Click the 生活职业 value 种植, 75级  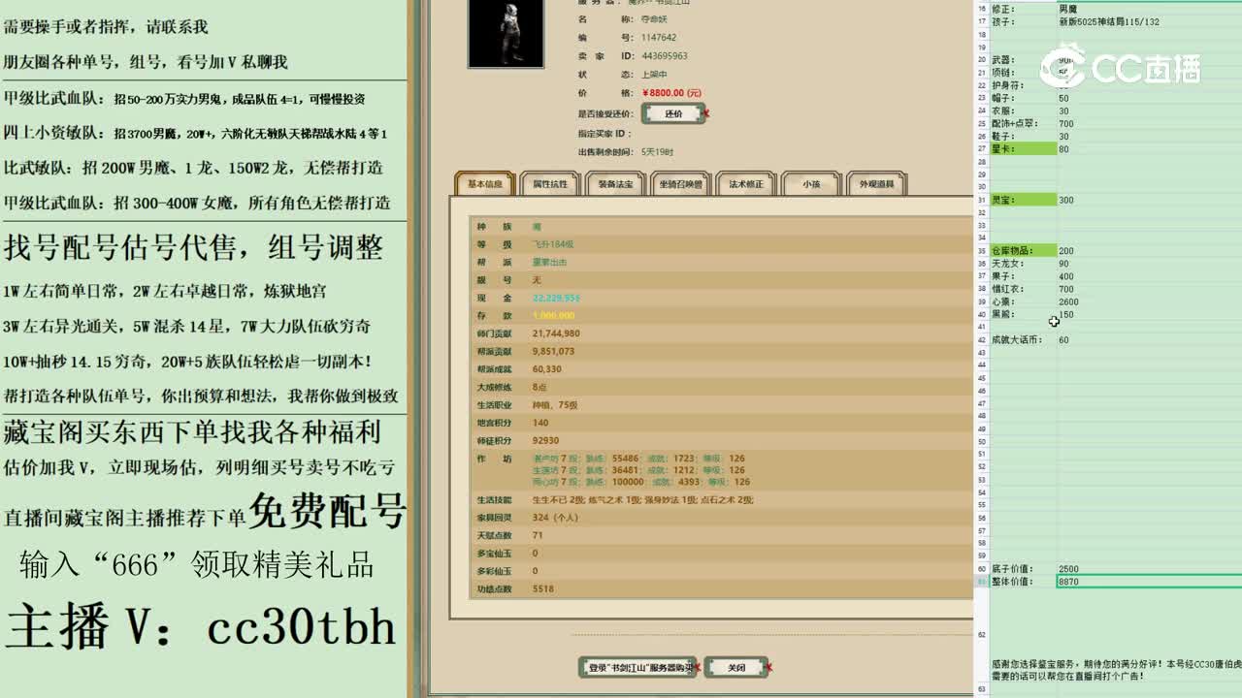pyautogui.click(x=555, y=405)
